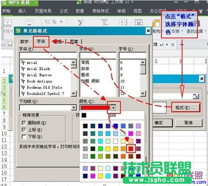
Task: Click the wrap text icon in the ribbon
Action: 29,22
